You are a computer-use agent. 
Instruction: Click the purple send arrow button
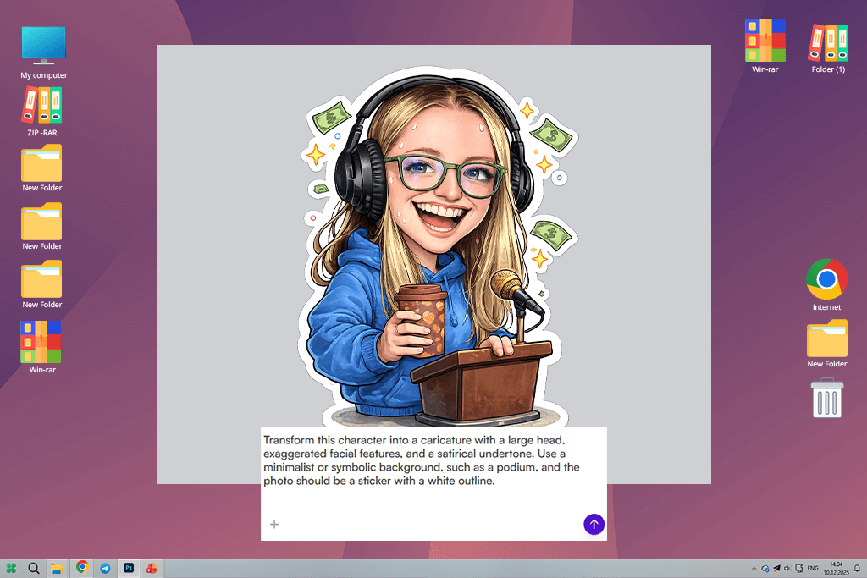pos(594,524)
